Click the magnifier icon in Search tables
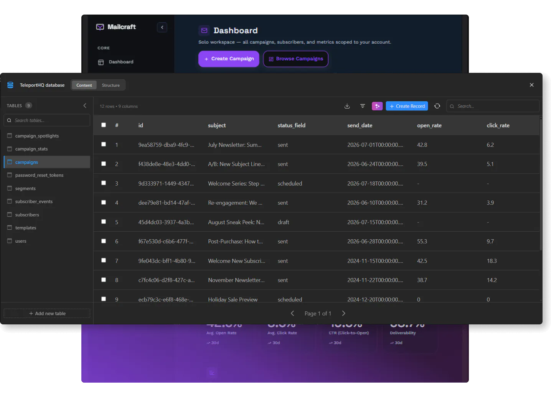Screen dimensions: 551x398 [9, 120]
